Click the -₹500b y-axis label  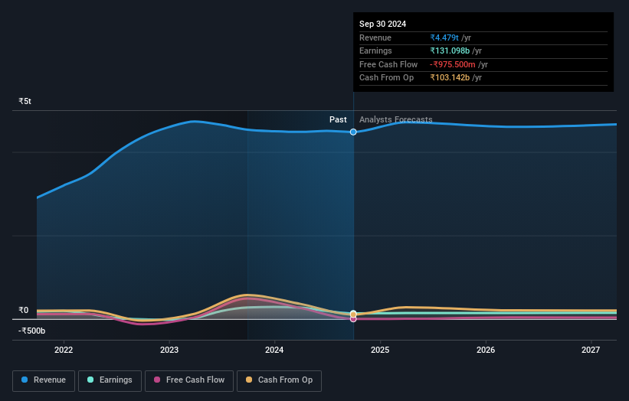coord(31,331)
